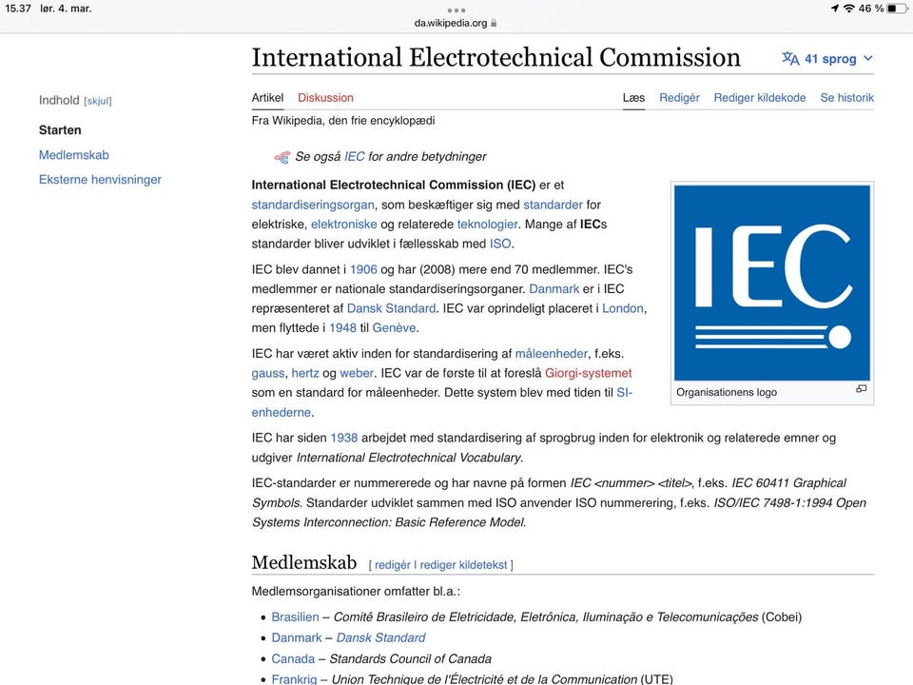Select the Læs tab
Image resolution: width=913 pixels, height=685 pixels.
(x=633, y=98)
